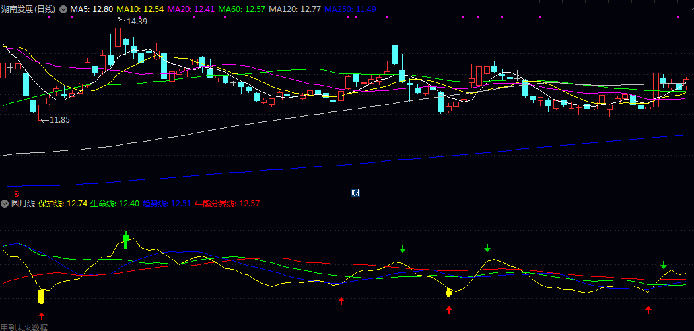The height and width of the screenshot is (331, 694).
Task: Click the 保护线 yellow indicator label
Action: click(x=63, y=204)
